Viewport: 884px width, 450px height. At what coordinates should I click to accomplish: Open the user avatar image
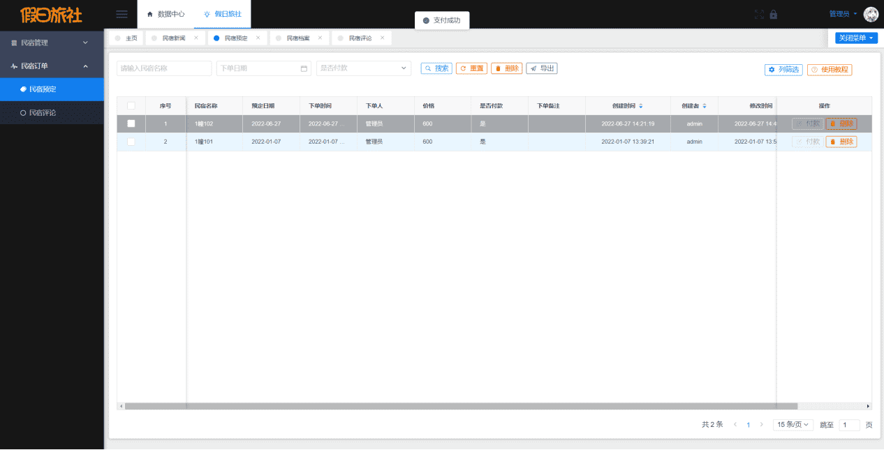[x=871, y=14]
